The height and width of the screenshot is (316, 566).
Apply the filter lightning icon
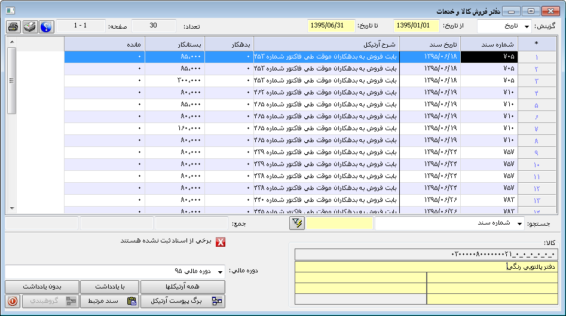pos(297,223)
